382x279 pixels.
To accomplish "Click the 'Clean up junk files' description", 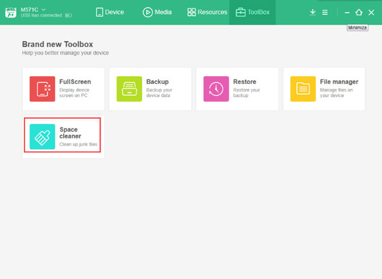I will [79, 145].
